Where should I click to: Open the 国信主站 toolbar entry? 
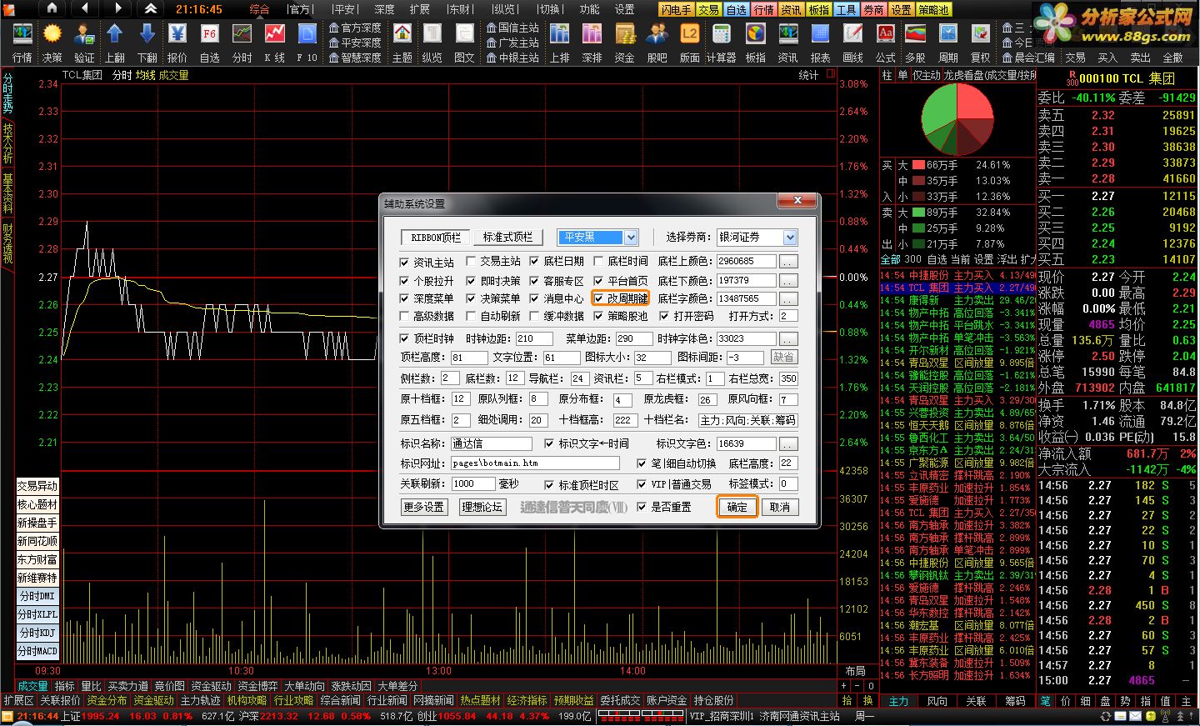coord(512,28)
